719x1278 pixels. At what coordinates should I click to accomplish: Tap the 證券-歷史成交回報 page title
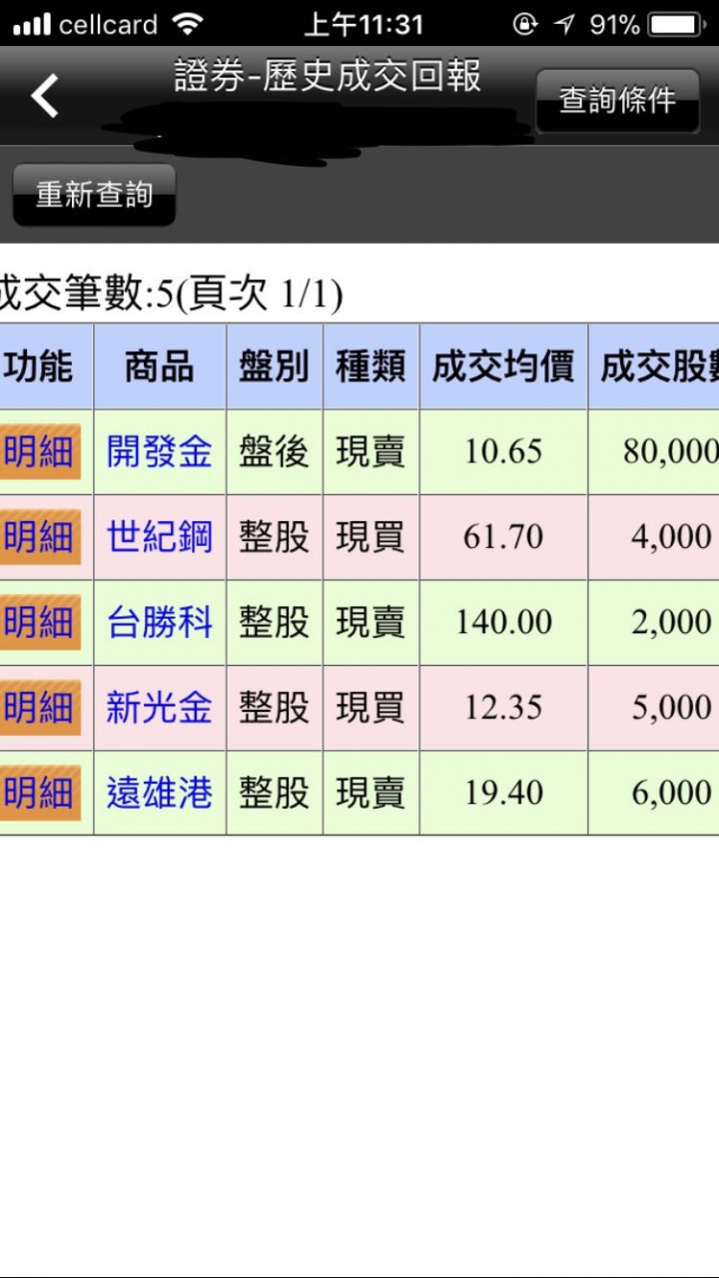point(328,77)
